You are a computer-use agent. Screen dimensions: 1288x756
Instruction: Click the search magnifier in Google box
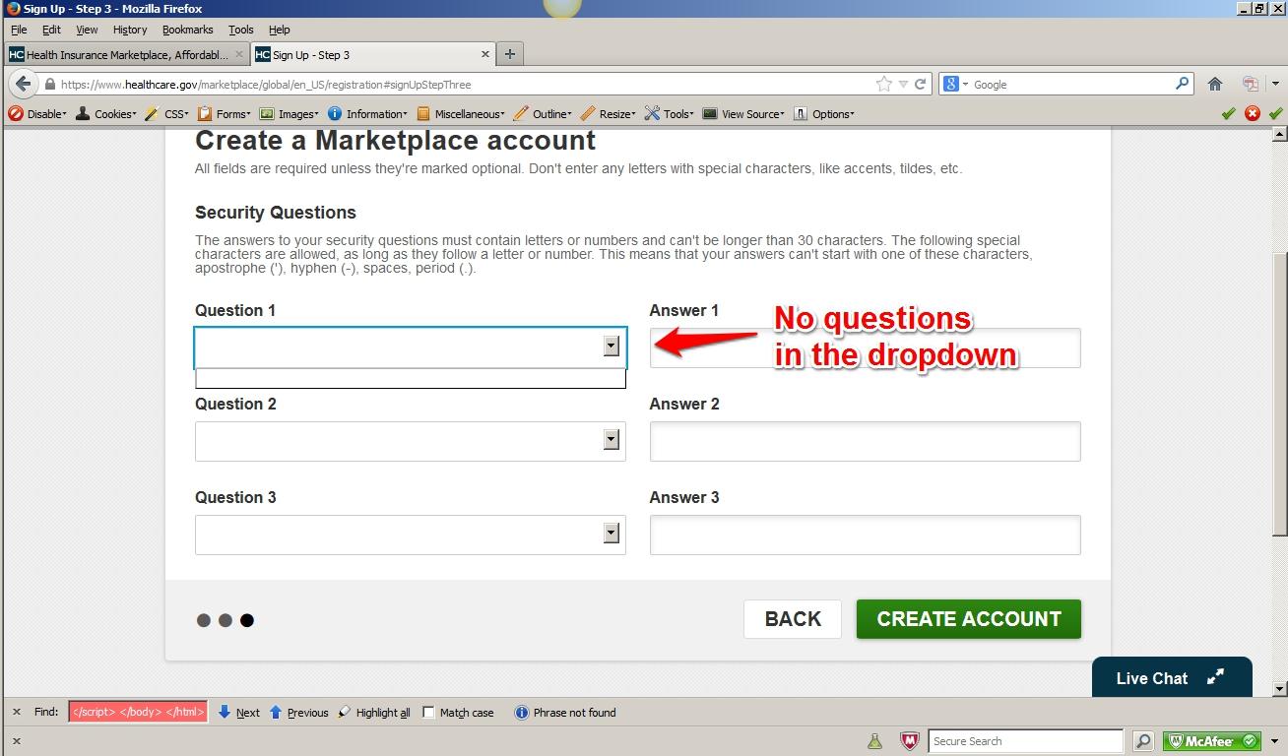1183,85
